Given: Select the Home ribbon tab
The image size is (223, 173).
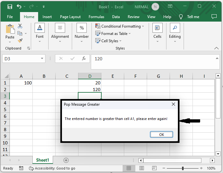Looking at the screenshot, I should pyautogui.click(x=29, y=17).
